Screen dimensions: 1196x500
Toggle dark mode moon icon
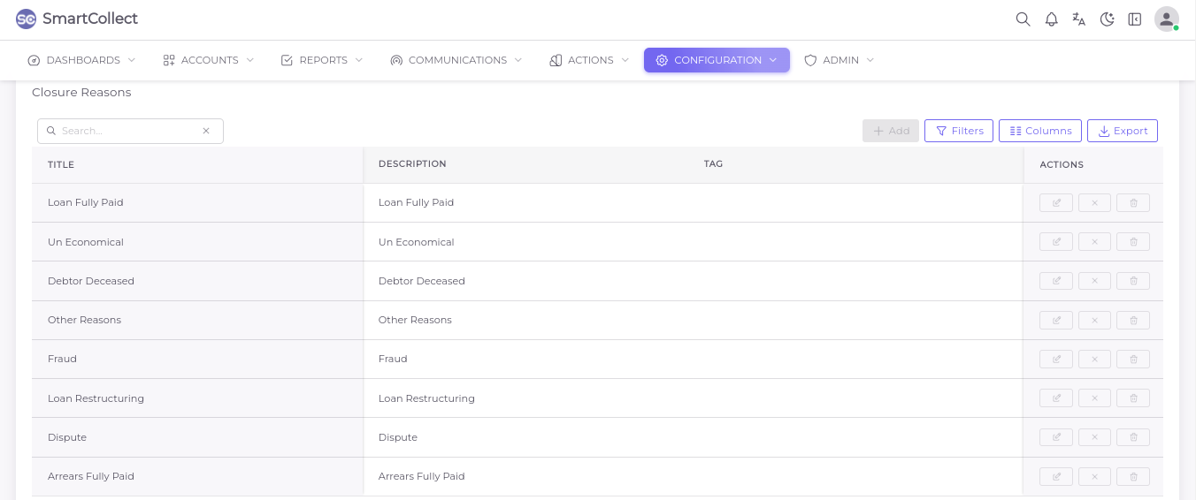point(1107,19)
